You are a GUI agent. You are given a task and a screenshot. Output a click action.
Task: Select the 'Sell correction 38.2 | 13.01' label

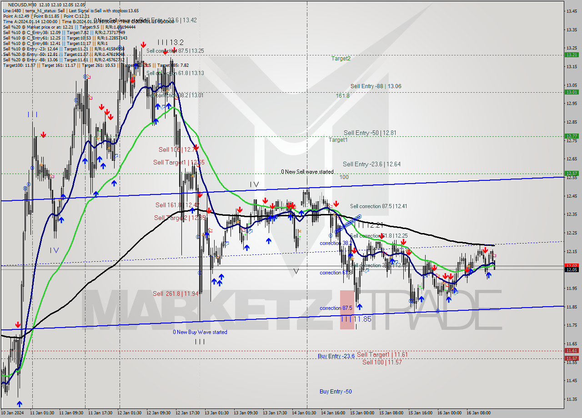(175, 95)
